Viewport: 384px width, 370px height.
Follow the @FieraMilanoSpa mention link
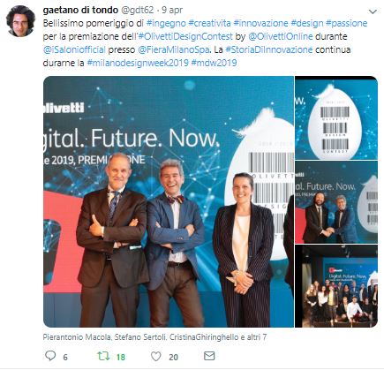[x=173, y=49]
